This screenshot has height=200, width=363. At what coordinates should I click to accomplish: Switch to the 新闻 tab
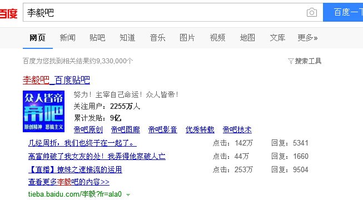coord(68,38)
